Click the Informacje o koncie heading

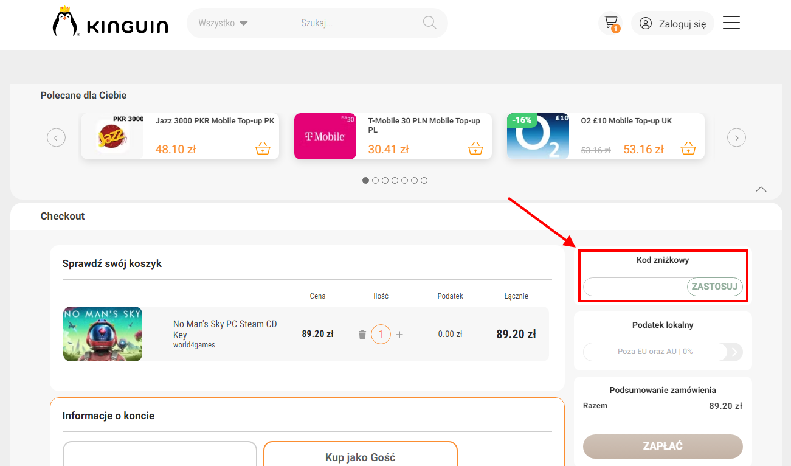[x=108, y=416]
